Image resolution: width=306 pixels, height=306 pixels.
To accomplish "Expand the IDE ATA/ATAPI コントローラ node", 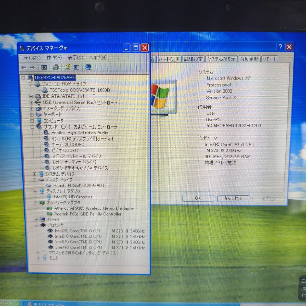I will point(31,96).
